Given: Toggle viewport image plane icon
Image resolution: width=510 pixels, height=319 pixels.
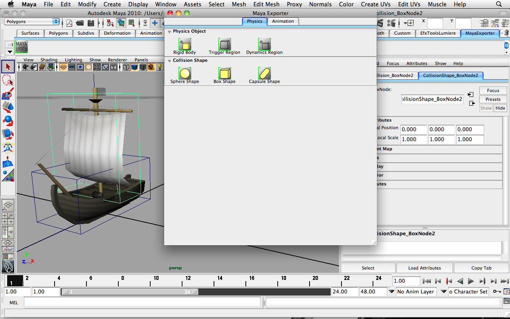Looking at the screenshot, I should pyautogui.click(x=51, y=67).
